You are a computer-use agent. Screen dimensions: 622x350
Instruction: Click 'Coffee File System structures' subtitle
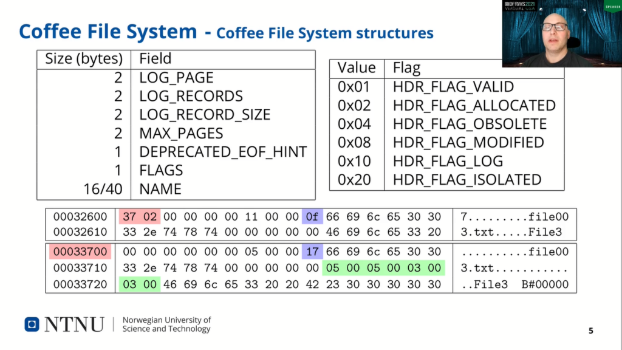324,33
